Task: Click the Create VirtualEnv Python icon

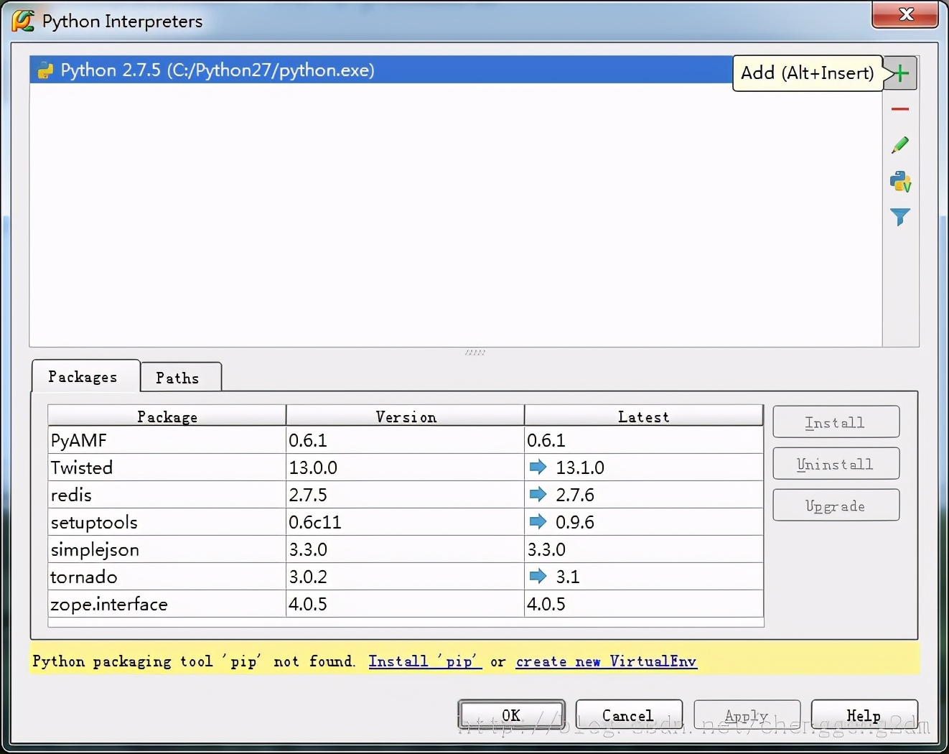Action: point(900,182)
